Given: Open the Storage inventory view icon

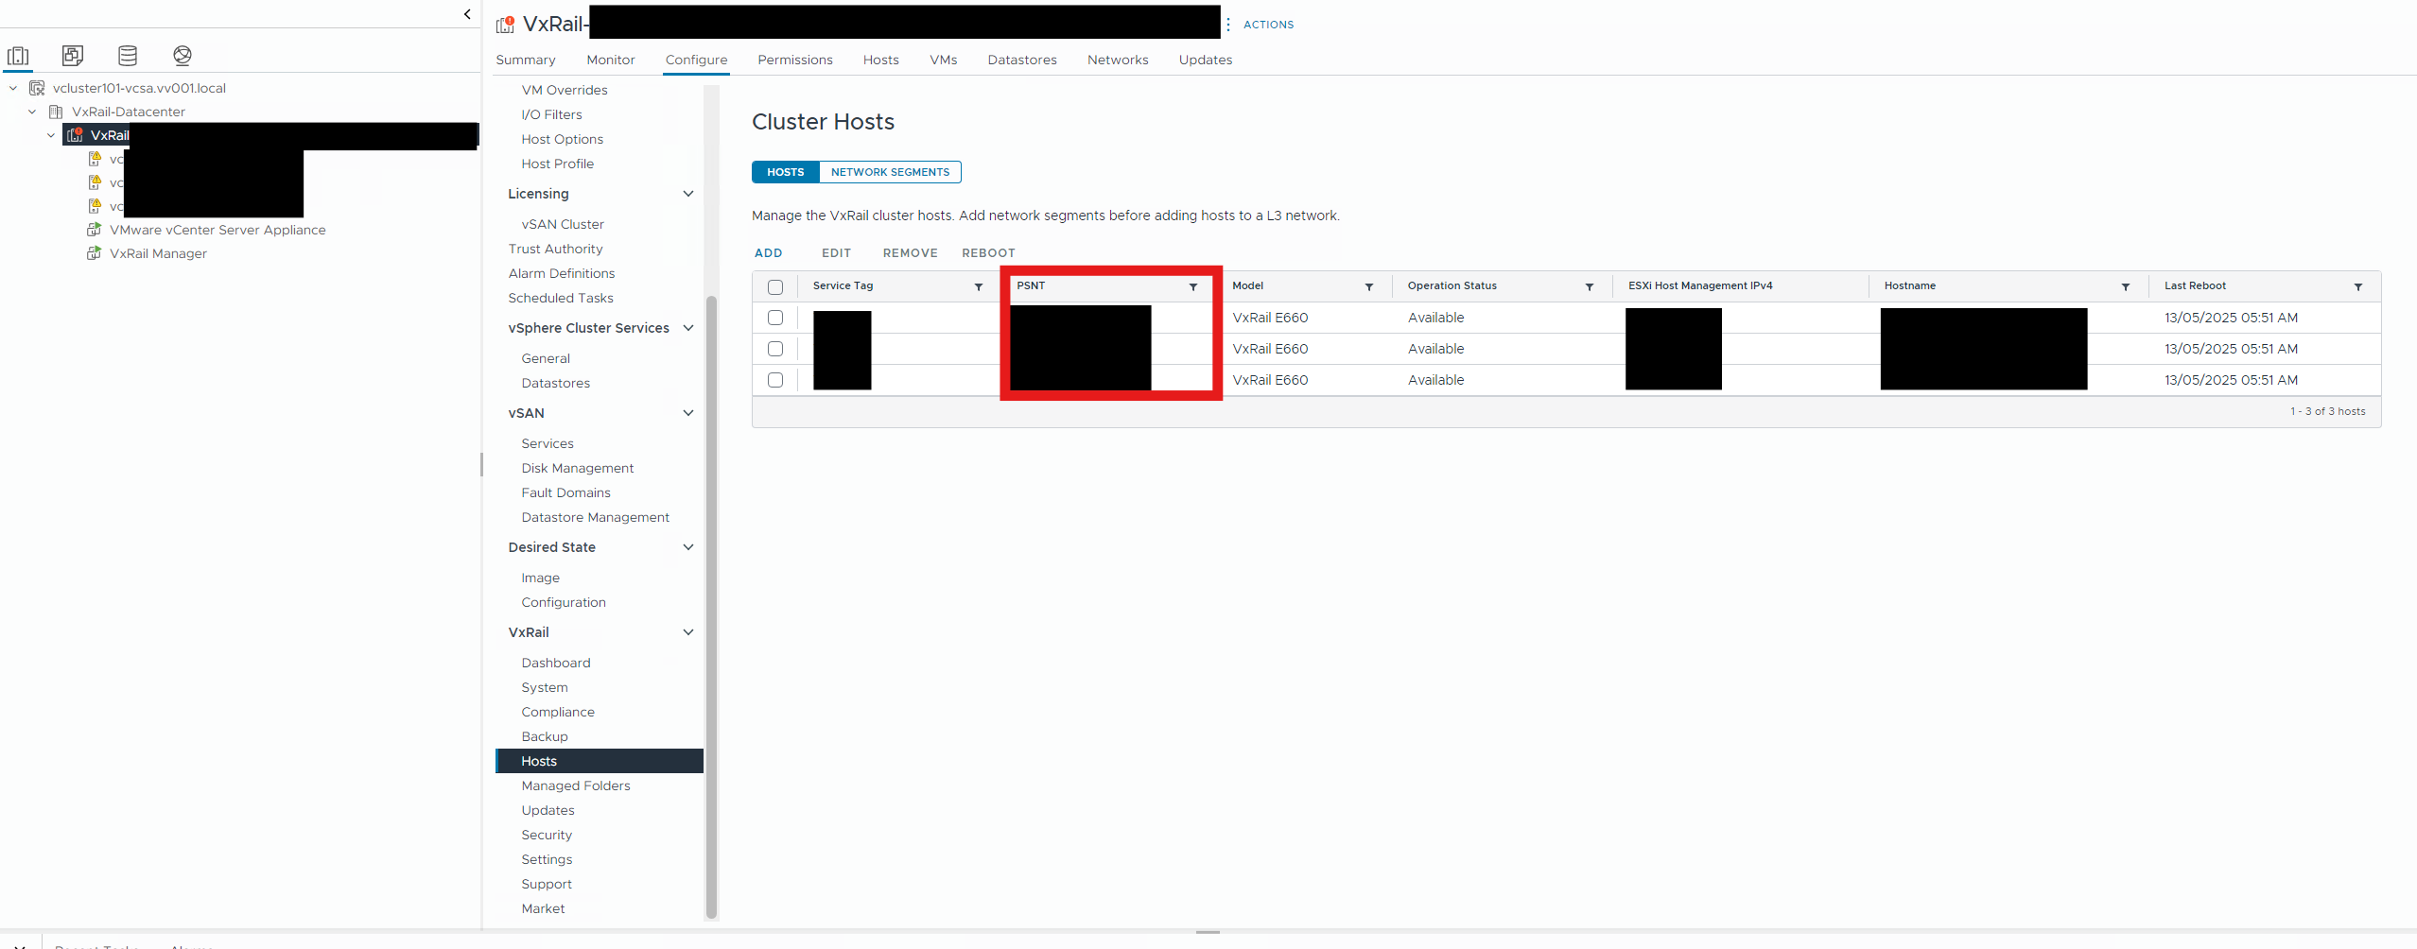Looking at the screenshot, I should click(128, 56).
